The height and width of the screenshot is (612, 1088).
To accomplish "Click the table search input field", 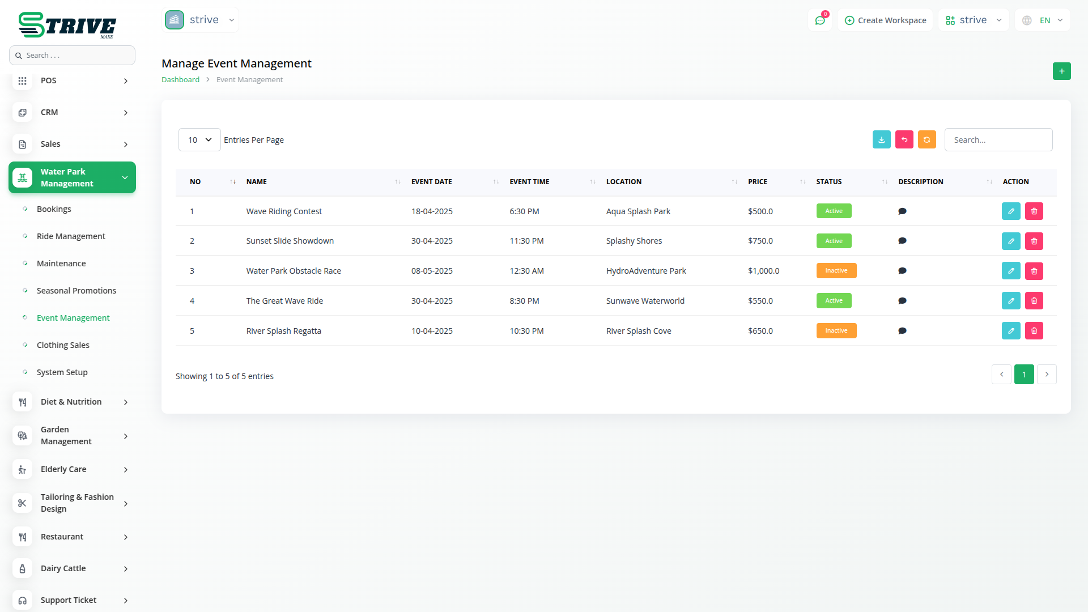I will click(x=998, y=139).
